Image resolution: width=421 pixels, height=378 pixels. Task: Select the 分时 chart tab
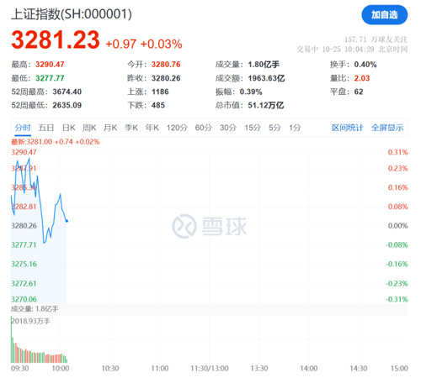(x=23, y=128)
